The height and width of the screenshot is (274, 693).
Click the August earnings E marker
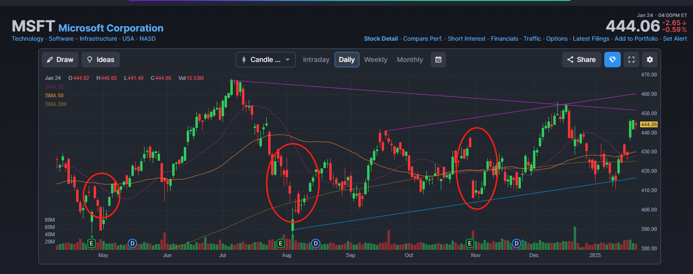[280, 243]
